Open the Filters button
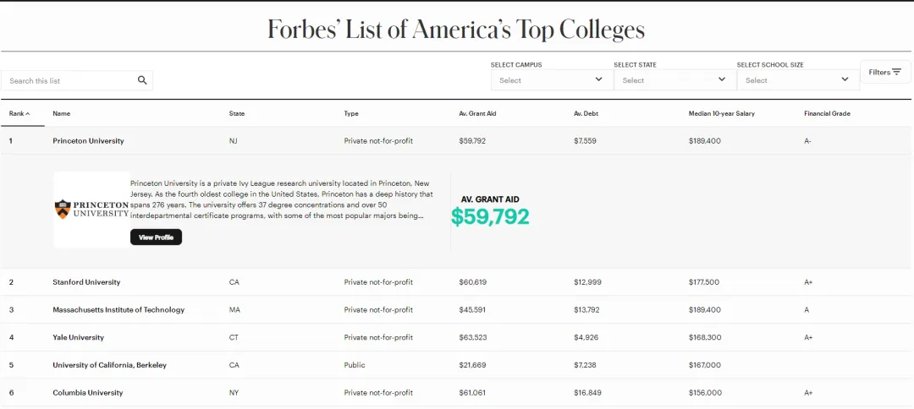914x409 pixels. (x=885, y=73)
